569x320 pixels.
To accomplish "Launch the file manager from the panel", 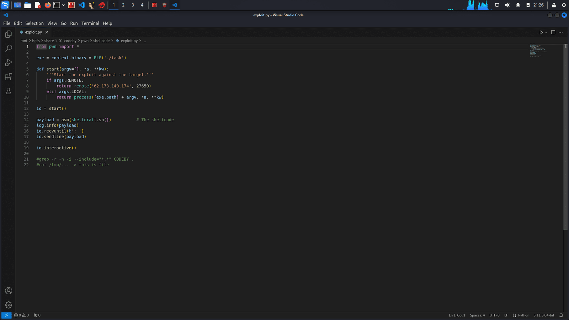I will (27, 5).
